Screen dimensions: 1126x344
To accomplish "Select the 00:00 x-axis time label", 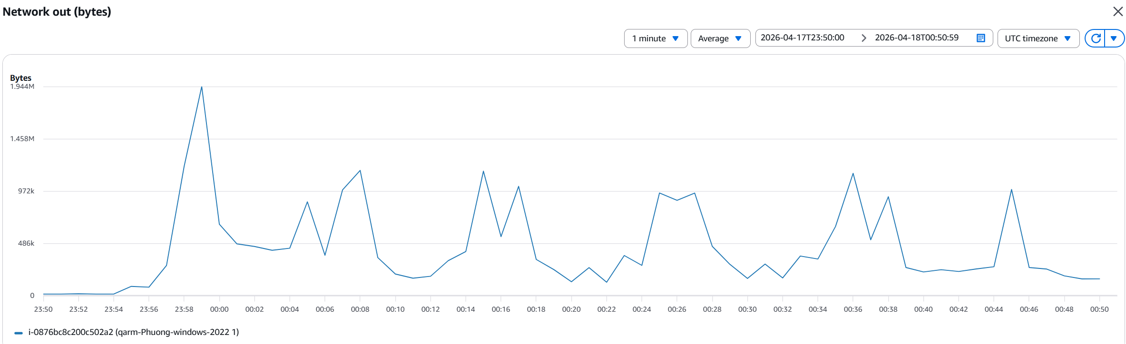I will point(219,309).
